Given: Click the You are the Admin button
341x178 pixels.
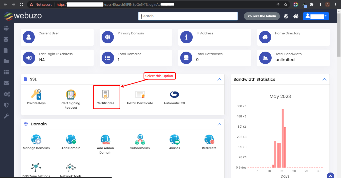Looking at the screenshot, I should coord(262,16).
